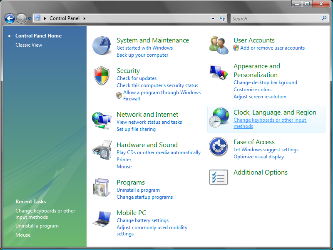Click View network status and tasks
The image size is (333, 250).
tap(149, 122)
